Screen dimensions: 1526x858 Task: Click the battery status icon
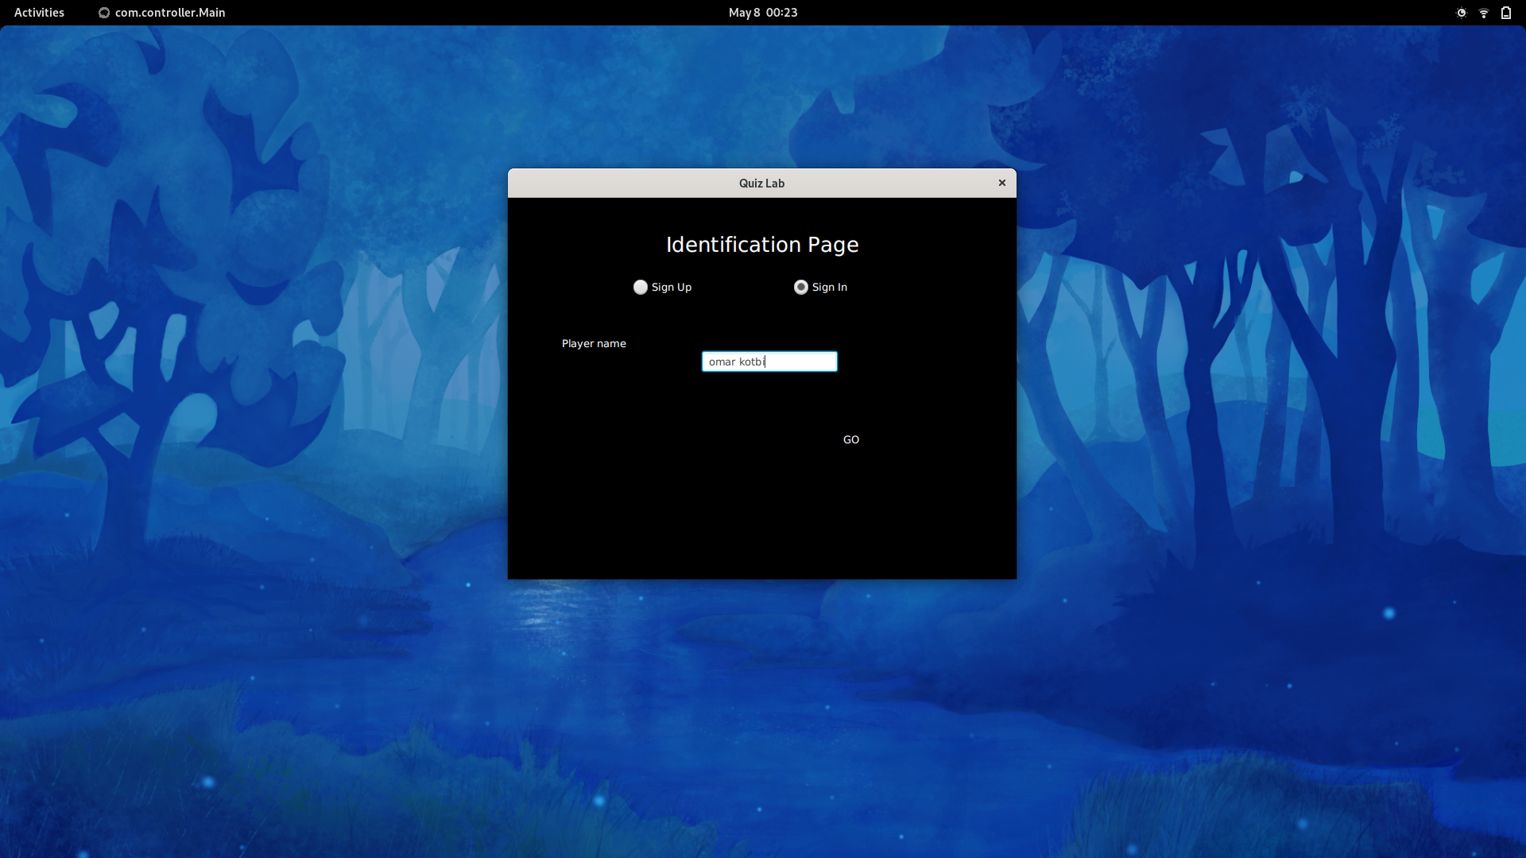[1506, 13]
